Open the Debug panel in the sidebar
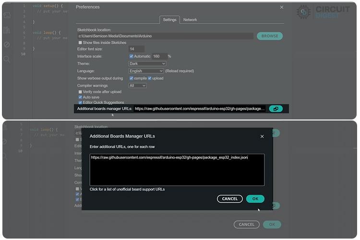 7,44
